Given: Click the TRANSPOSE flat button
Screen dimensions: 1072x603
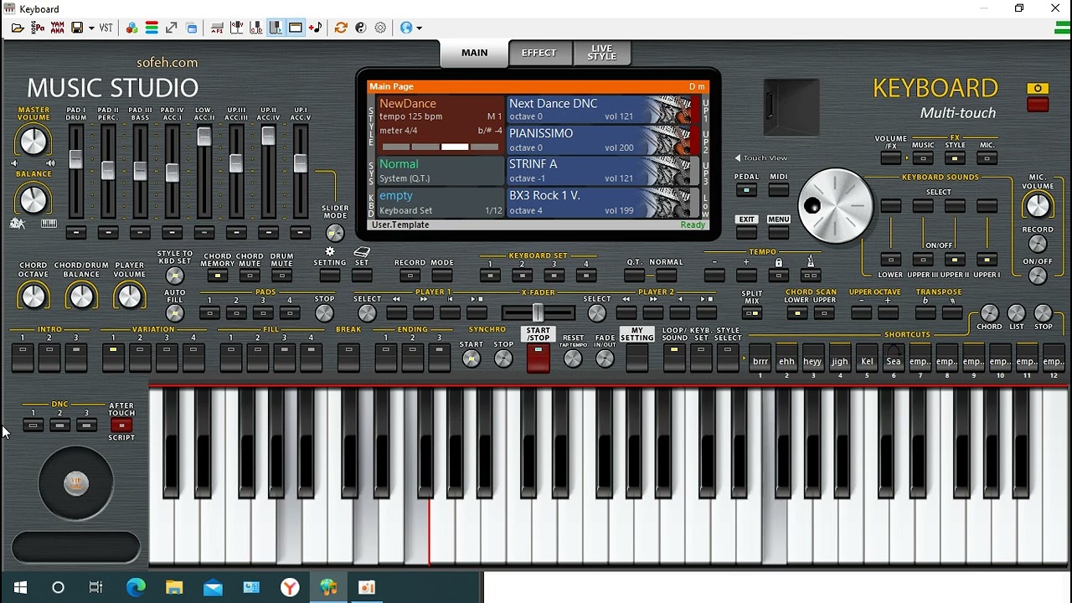Looking at the screenshot, I should (925, 313).
